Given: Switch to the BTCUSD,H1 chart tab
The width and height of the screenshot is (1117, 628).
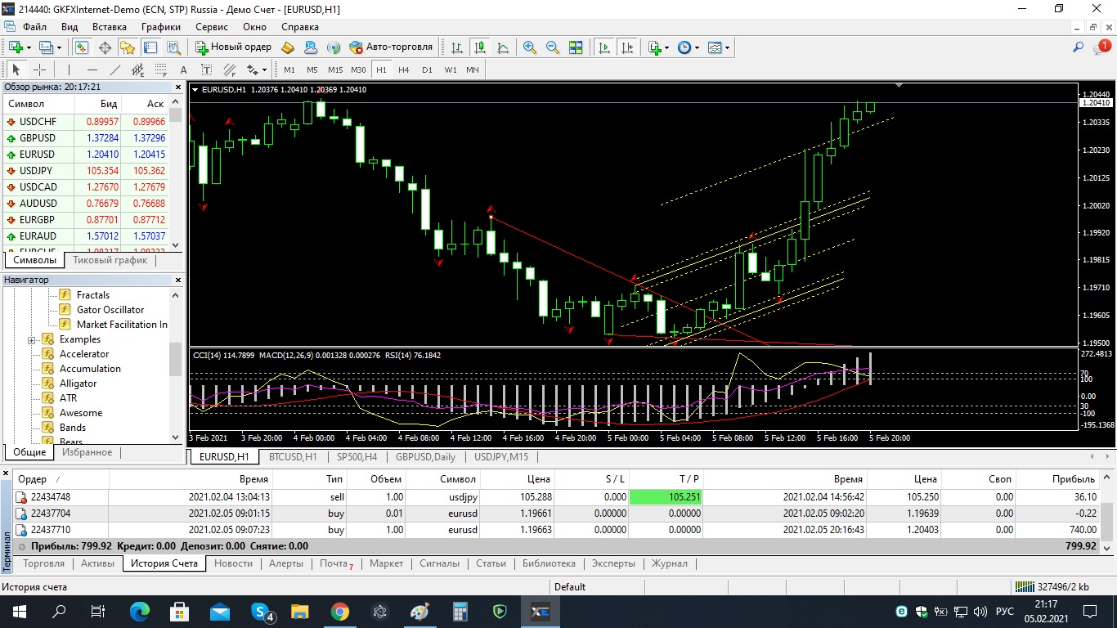Looking at the screenshot, I should tap(293, 457).
